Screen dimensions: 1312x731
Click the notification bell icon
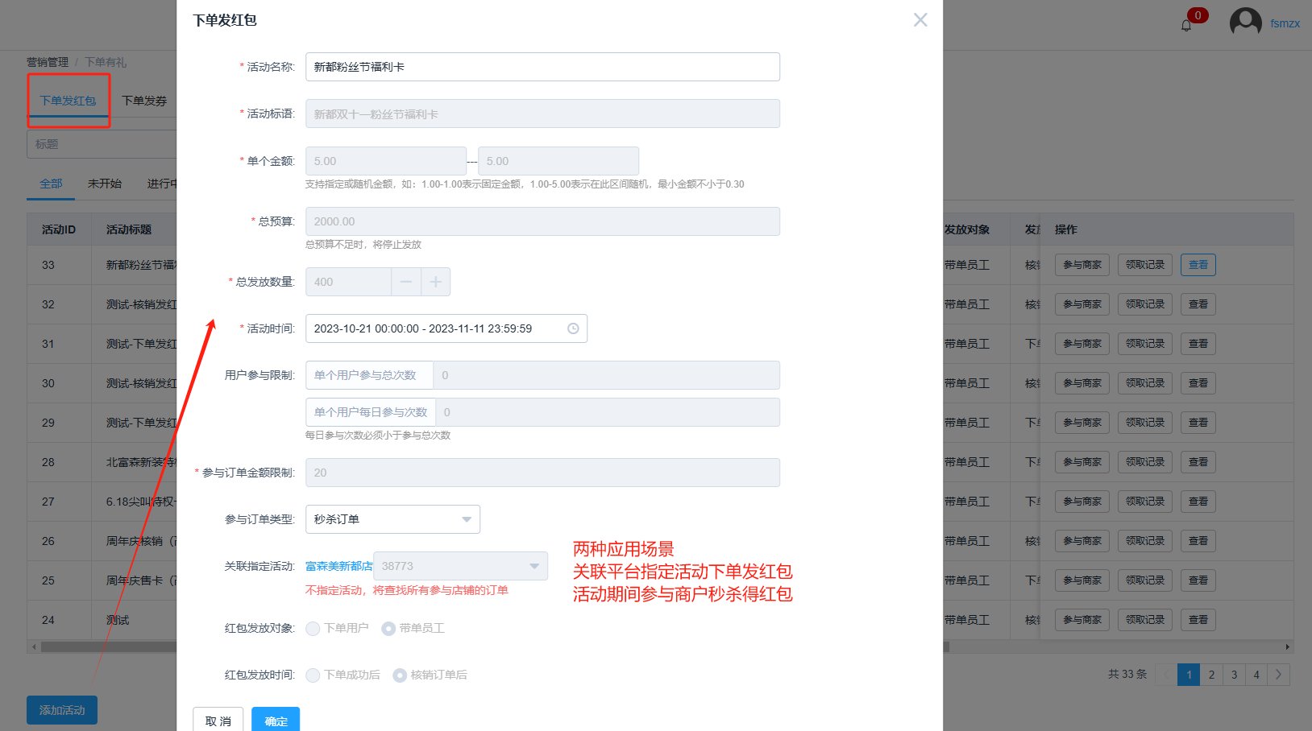[x=1185, y=25]
